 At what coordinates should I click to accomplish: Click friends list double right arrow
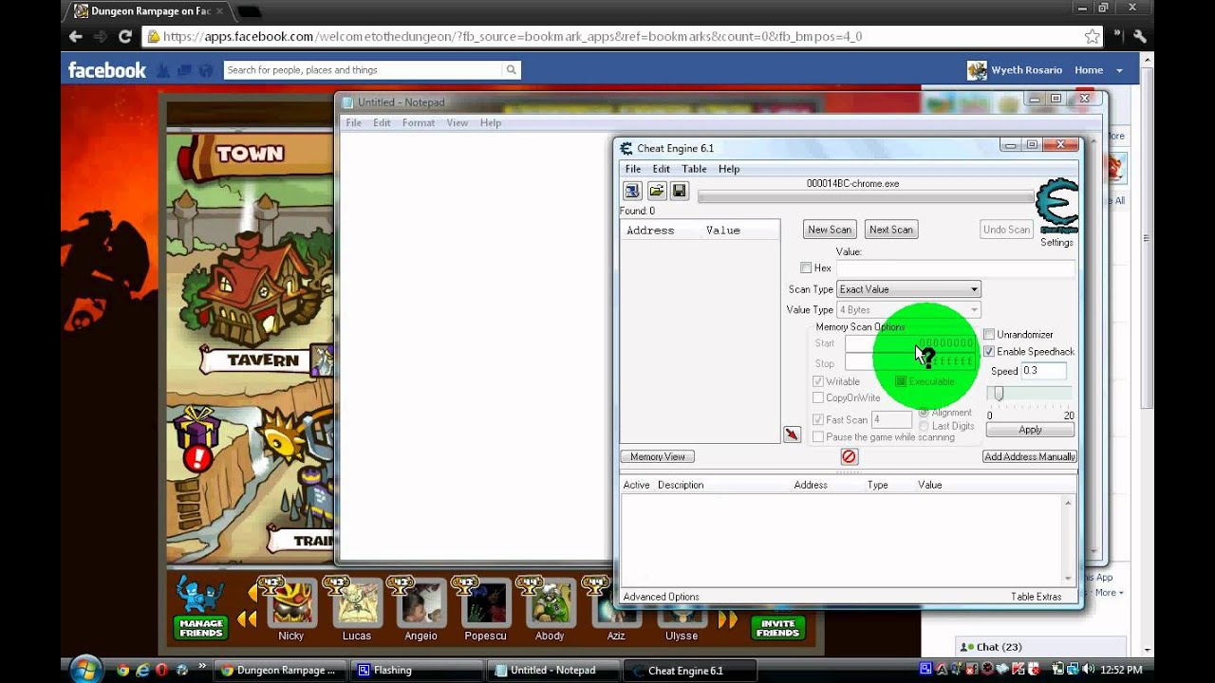[x=728, y=619]
